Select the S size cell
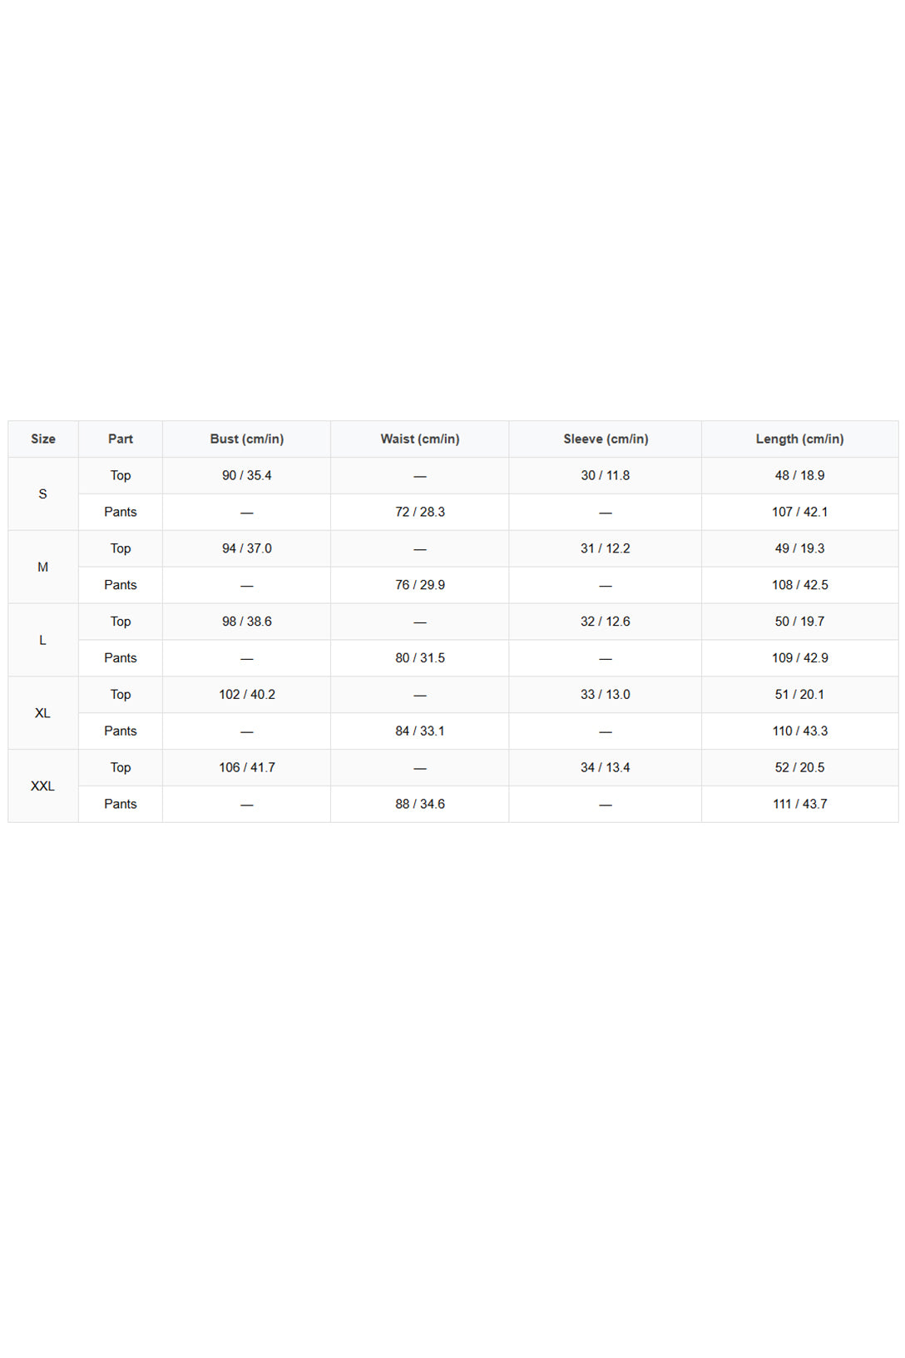 pos(43,493)
